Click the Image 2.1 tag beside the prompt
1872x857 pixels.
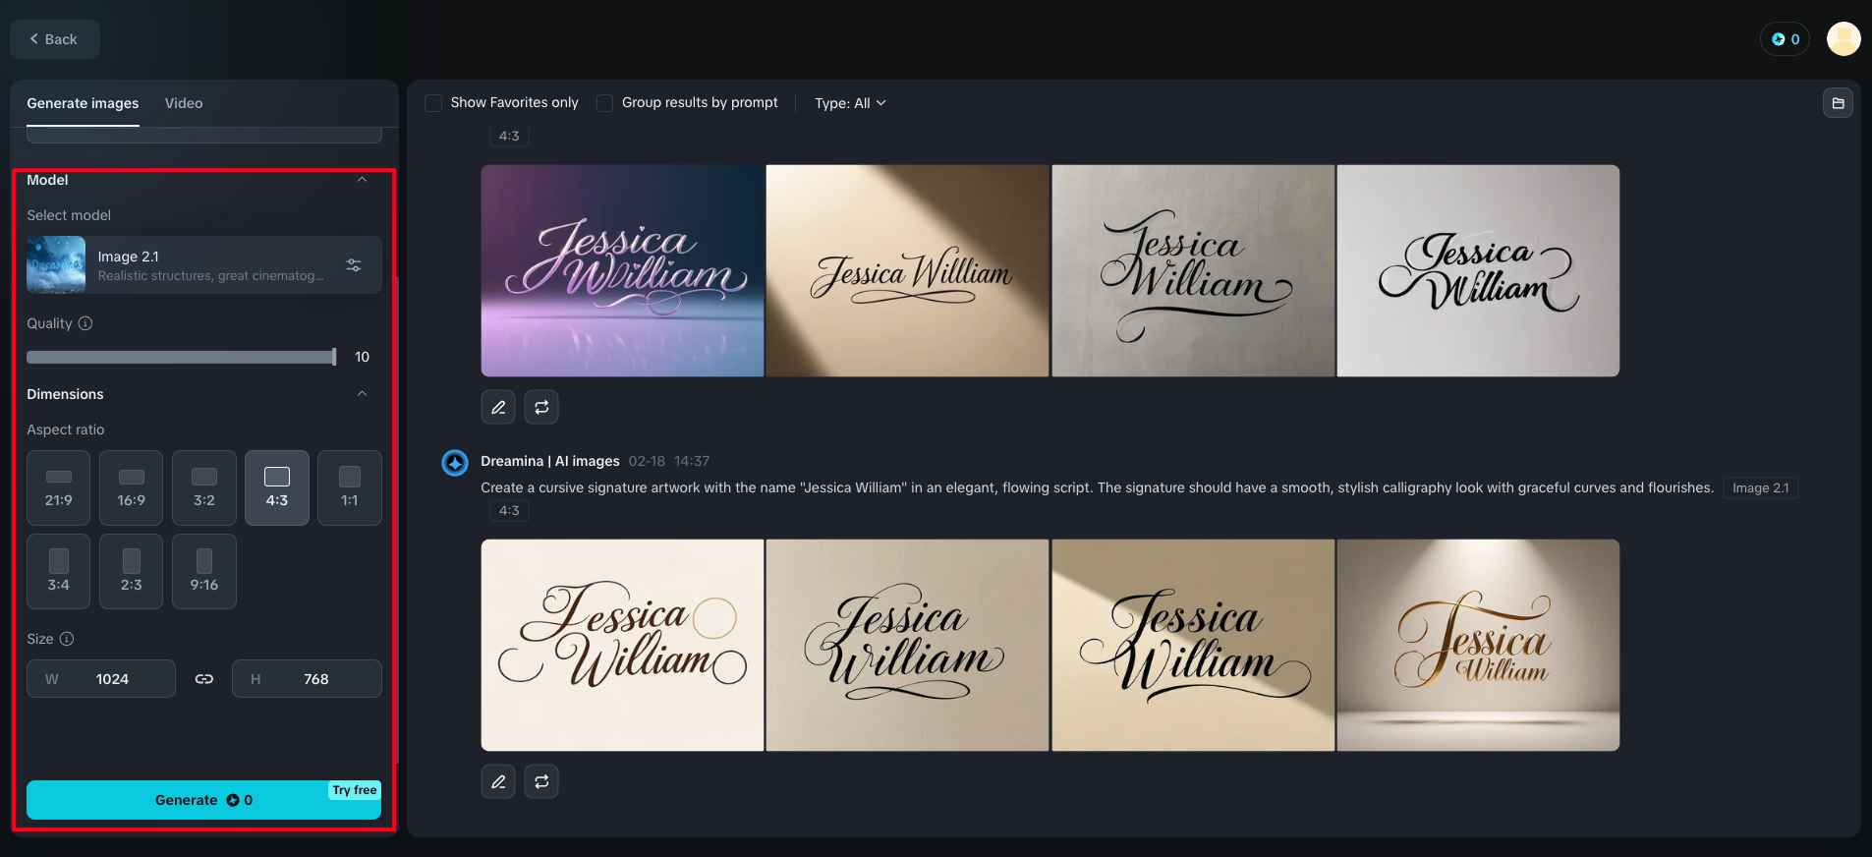coord(1761,488)
